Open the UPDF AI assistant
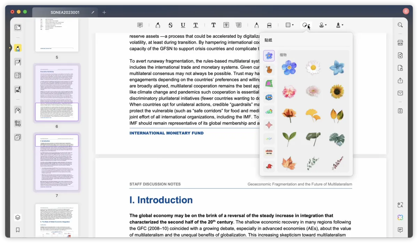Image resolution: width=418 pixels, height=243 pixels. 400,218
